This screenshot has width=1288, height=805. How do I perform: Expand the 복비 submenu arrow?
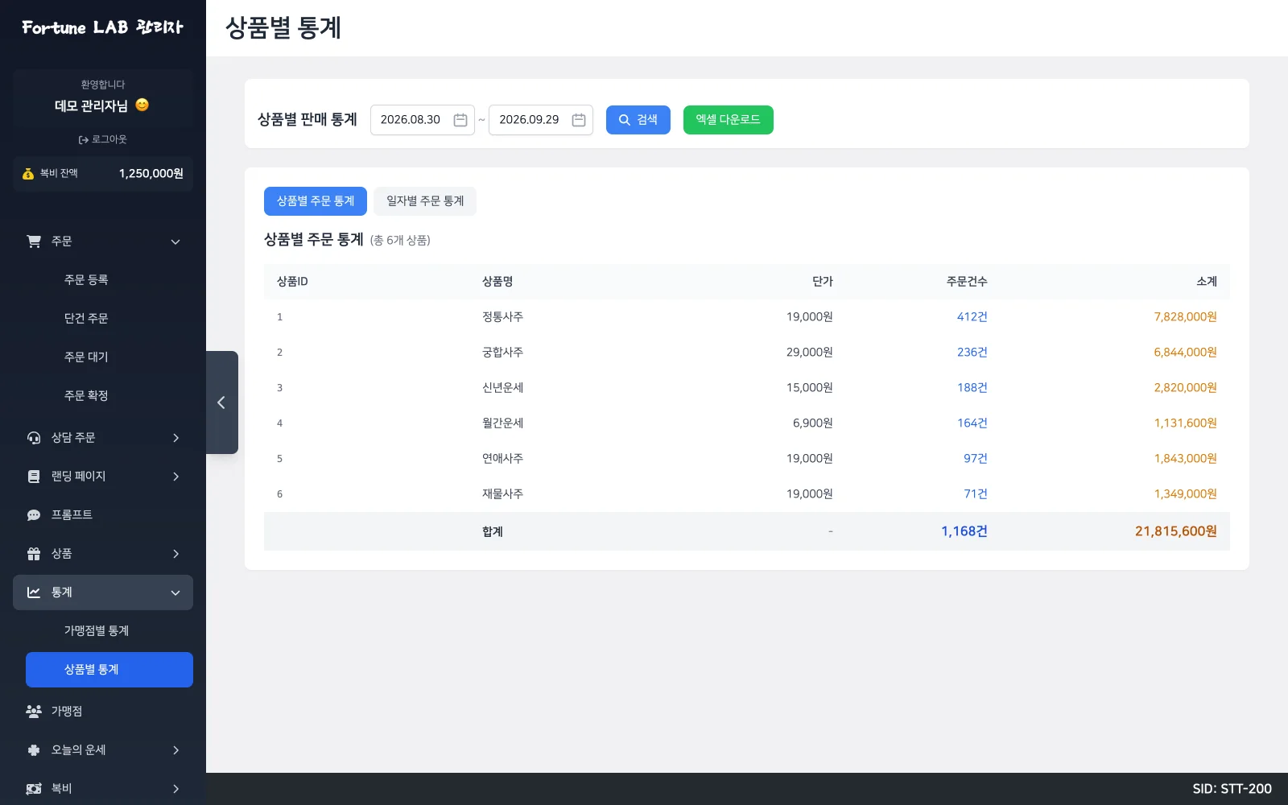point(175,789)
